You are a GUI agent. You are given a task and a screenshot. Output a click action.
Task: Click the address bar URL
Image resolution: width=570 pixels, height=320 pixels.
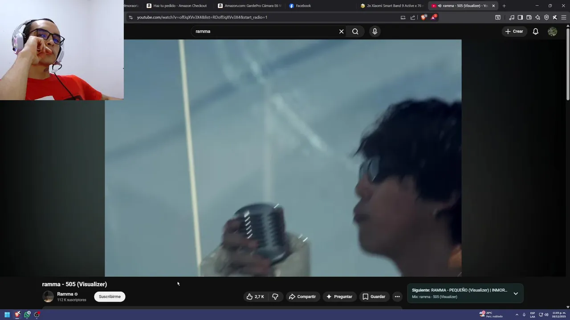click(x=202, y=17)
